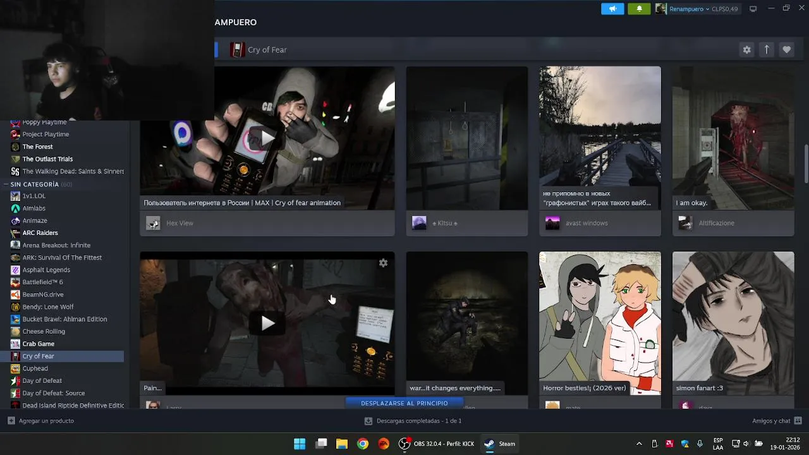Switch to OBS 32.0.4 taskbar window

click(x=436, y=444)
